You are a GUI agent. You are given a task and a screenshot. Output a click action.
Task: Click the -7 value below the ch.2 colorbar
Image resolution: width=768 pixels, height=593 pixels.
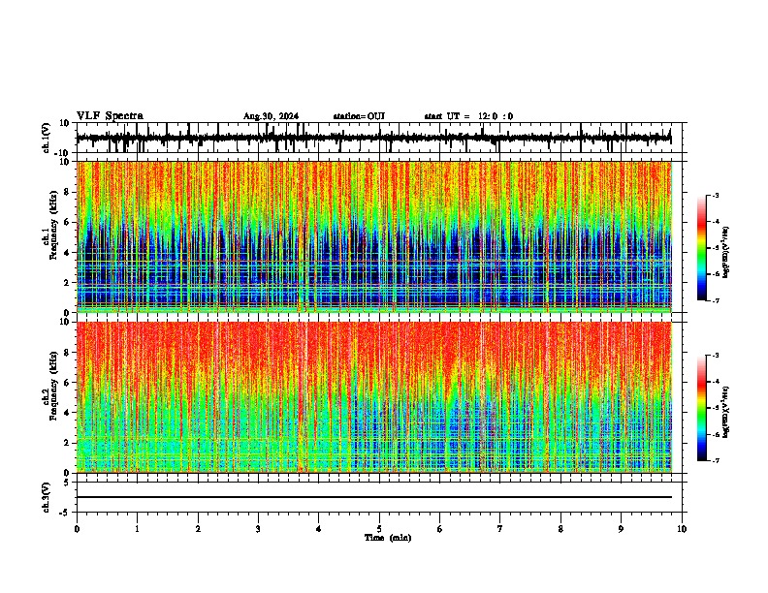click(x=716, y=460)
